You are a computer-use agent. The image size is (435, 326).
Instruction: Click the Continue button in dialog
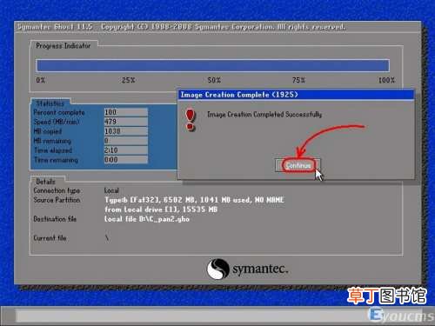tap(298, 165)
